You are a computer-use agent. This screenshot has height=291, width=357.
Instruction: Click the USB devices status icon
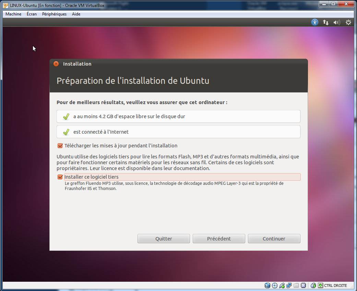[x=282, y=286]
